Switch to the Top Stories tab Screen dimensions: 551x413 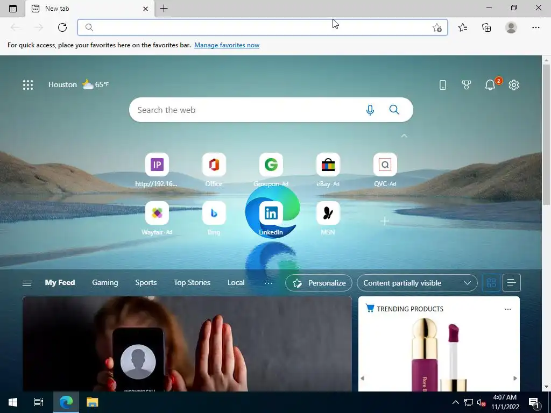[192, 283]
